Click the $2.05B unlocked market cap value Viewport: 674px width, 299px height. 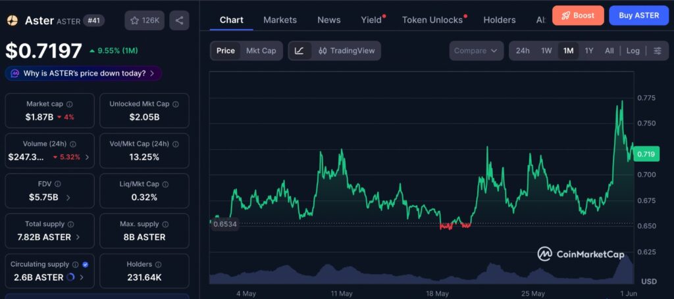pos(144,117)
